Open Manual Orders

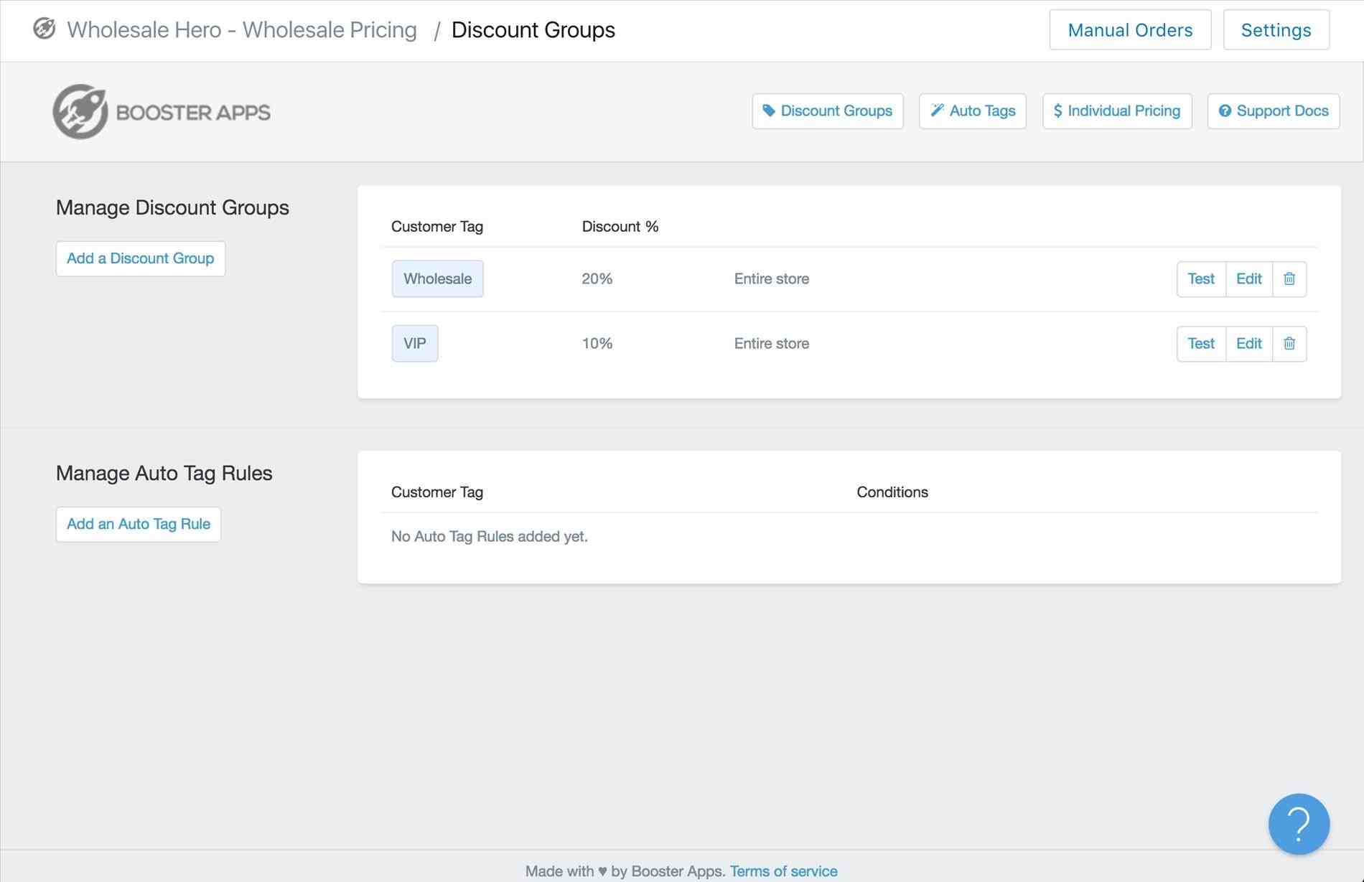[1130, 30]
